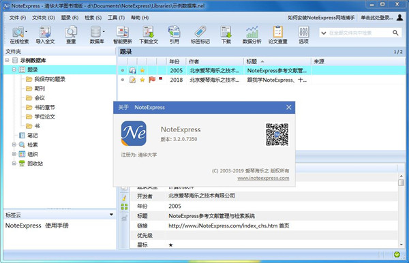This screenshot has width=409, height=263.
Task: Select the 我保存的题录 folder
Action: 50,79
